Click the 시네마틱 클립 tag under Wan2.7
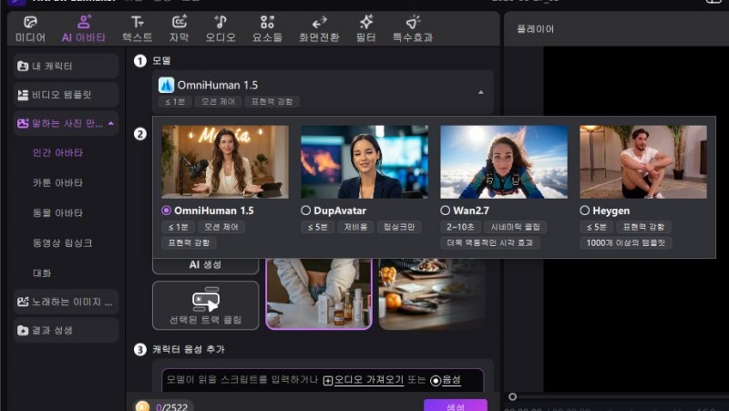This screenshot has width=729, height=411. point(516,227)
